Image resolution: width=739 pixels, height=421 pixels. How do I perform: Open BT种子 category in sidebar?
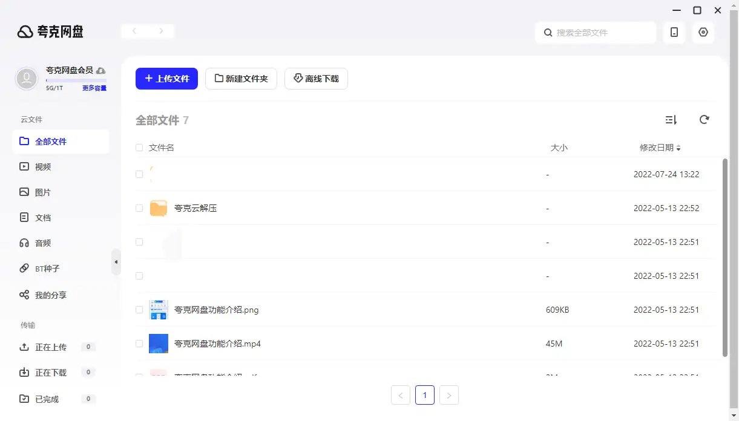coord(61,269)
